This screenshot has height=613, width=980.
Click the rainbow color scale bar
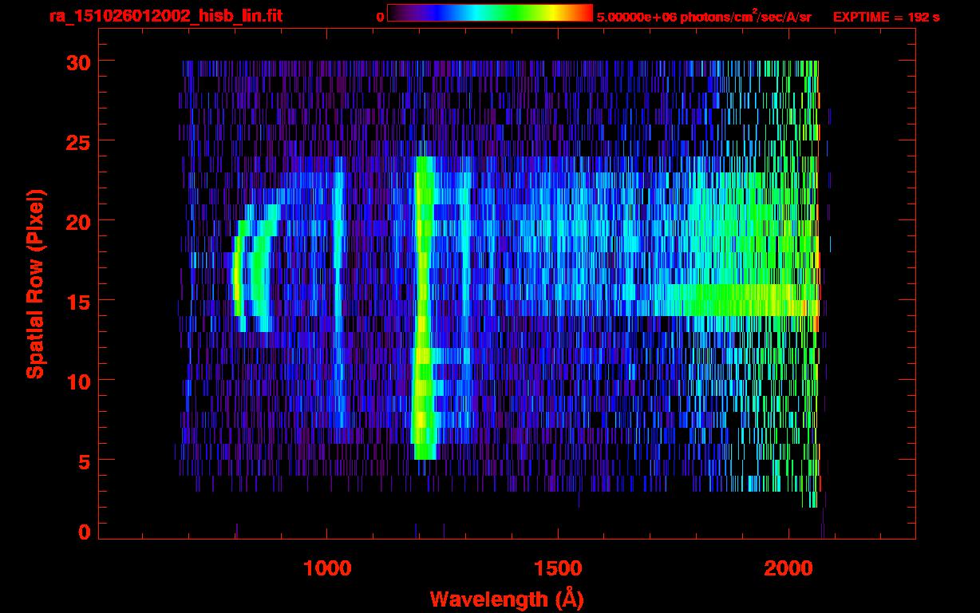(490, 14)
